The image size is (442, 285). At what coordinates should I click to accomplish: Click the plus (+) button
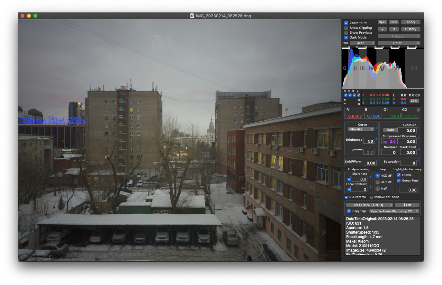pos(382,29)
